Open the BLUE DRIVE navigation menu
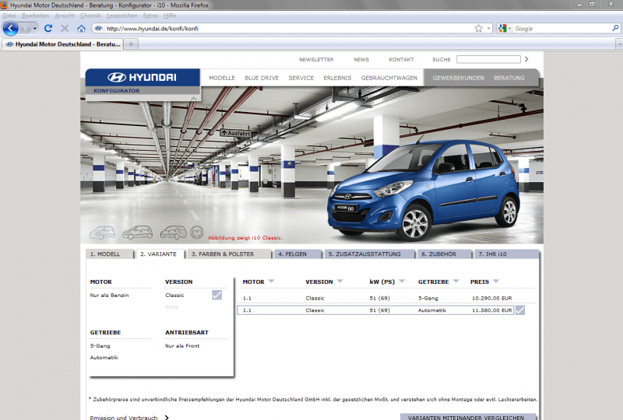The width and height of the screenshot is (623, 420). pos(262,78)
